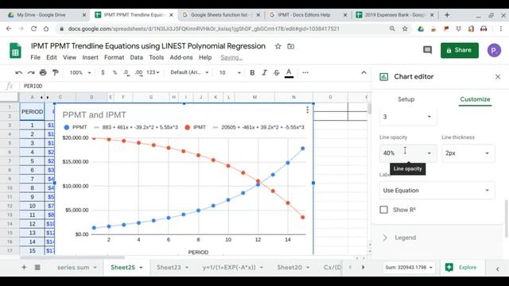Select the PERIOD header cell

(x=32, y=111)
